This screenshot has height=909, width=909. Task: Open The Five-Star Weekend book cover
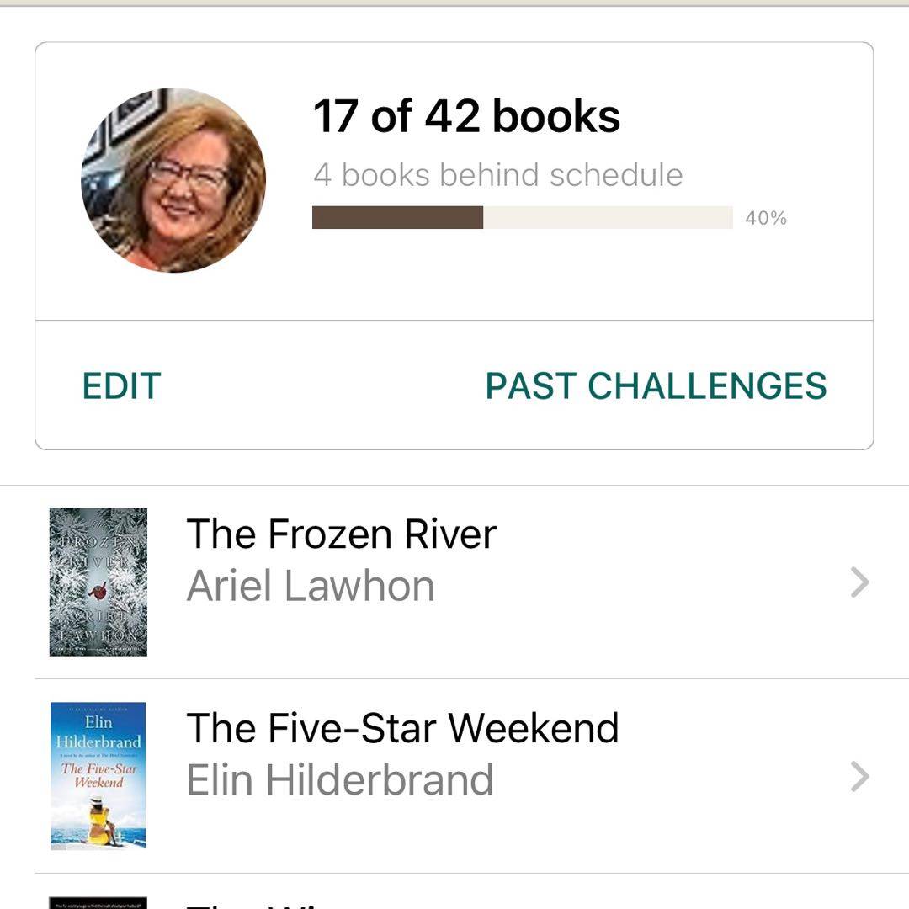click(98, 775)
